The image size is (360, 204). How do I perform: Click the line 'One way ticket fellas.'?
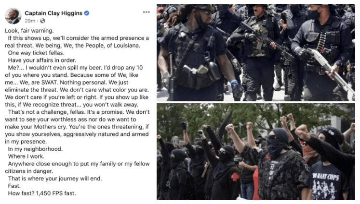coord(36,53)
